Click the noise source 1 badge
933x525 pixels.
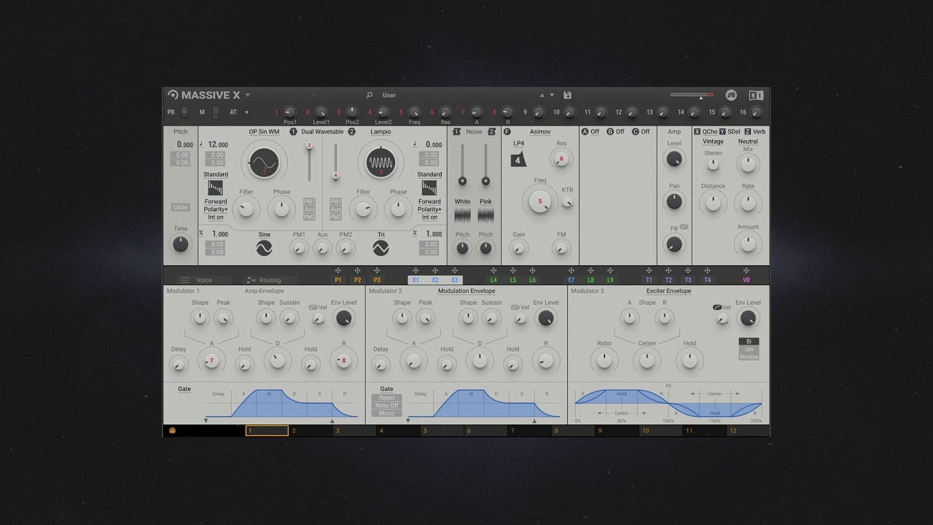pyautogui.click(x=456, y=132)
